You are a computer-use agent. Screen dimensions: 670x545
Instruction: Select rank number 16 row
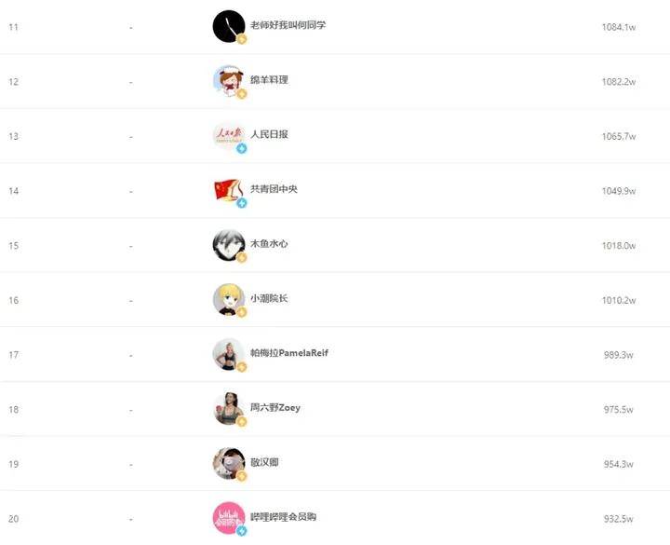335,300
